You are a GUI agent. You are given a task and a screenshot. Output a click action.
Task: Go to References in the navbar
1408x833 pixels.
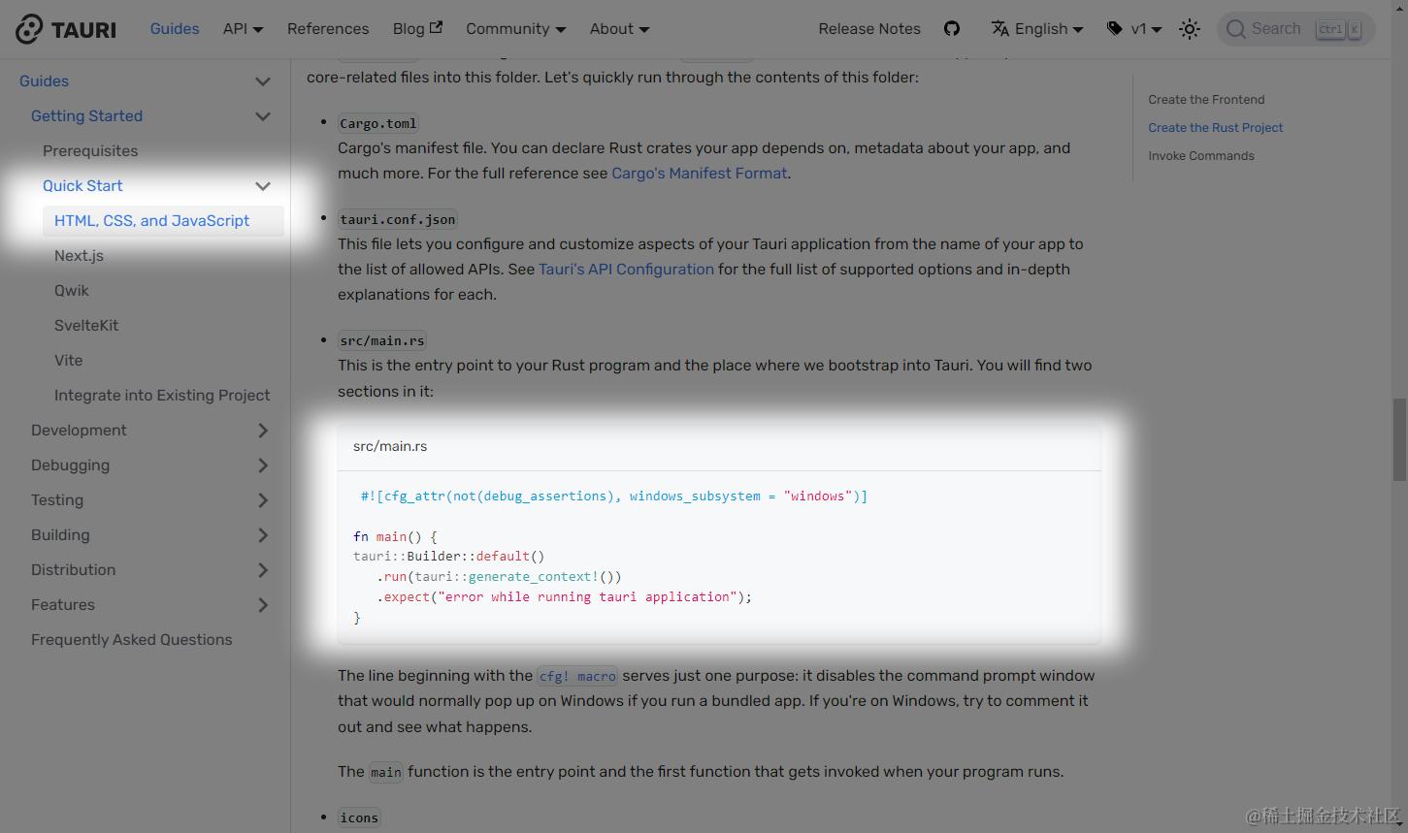pyautogui.click(x=328, y=29)
